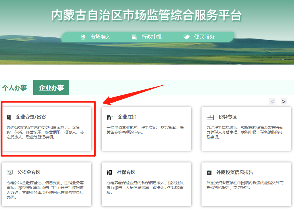Click the document icon beside 行政审批
This screenshot has width=294, height=209.
point(134,37)
